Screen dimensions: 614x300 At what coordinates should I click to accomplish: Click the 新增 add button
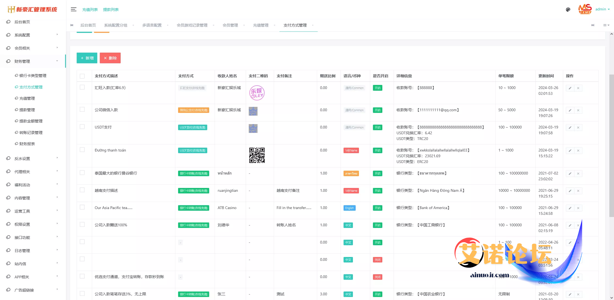pos(87,58)
